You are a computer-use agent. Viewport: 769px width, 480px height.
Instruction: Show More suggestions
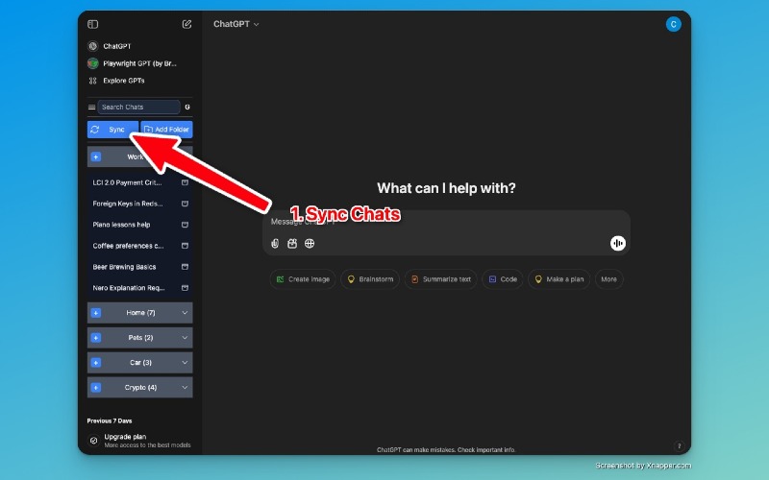[x=609, y=279]
